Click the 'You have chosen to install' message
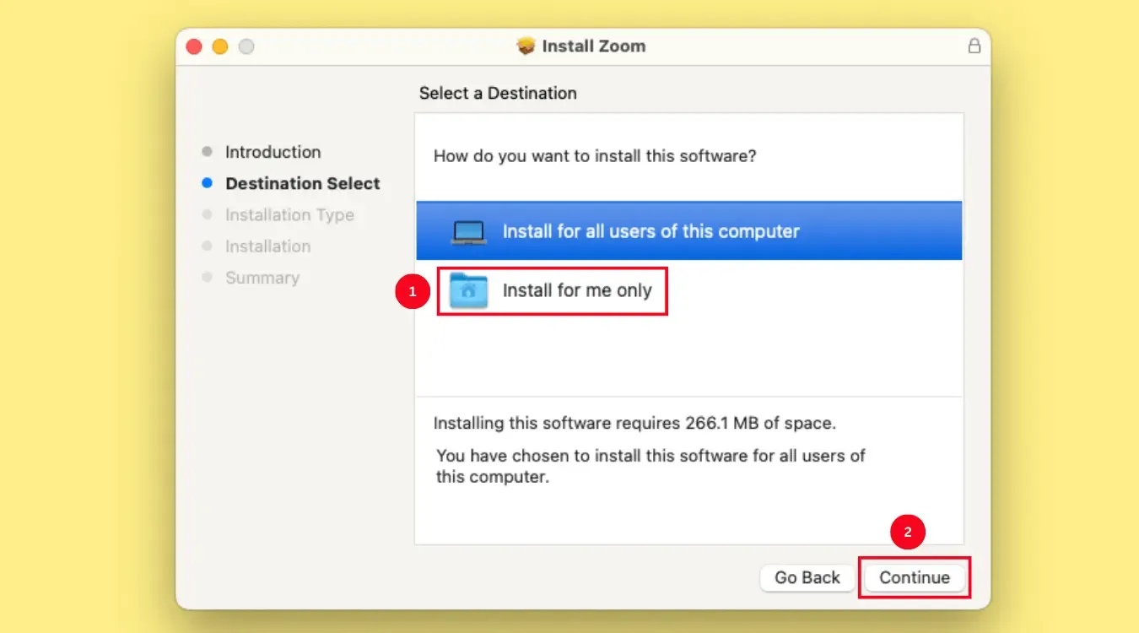The image size is (1139, 633). [x=650, y=466]
